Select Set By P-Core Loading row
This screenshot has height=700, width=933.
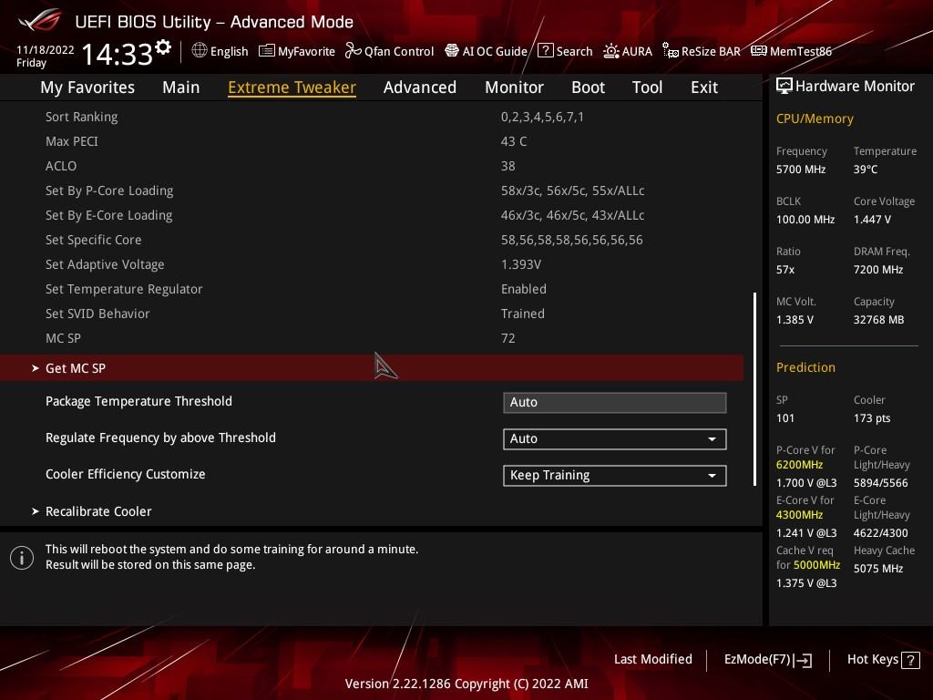pos(372,190)
